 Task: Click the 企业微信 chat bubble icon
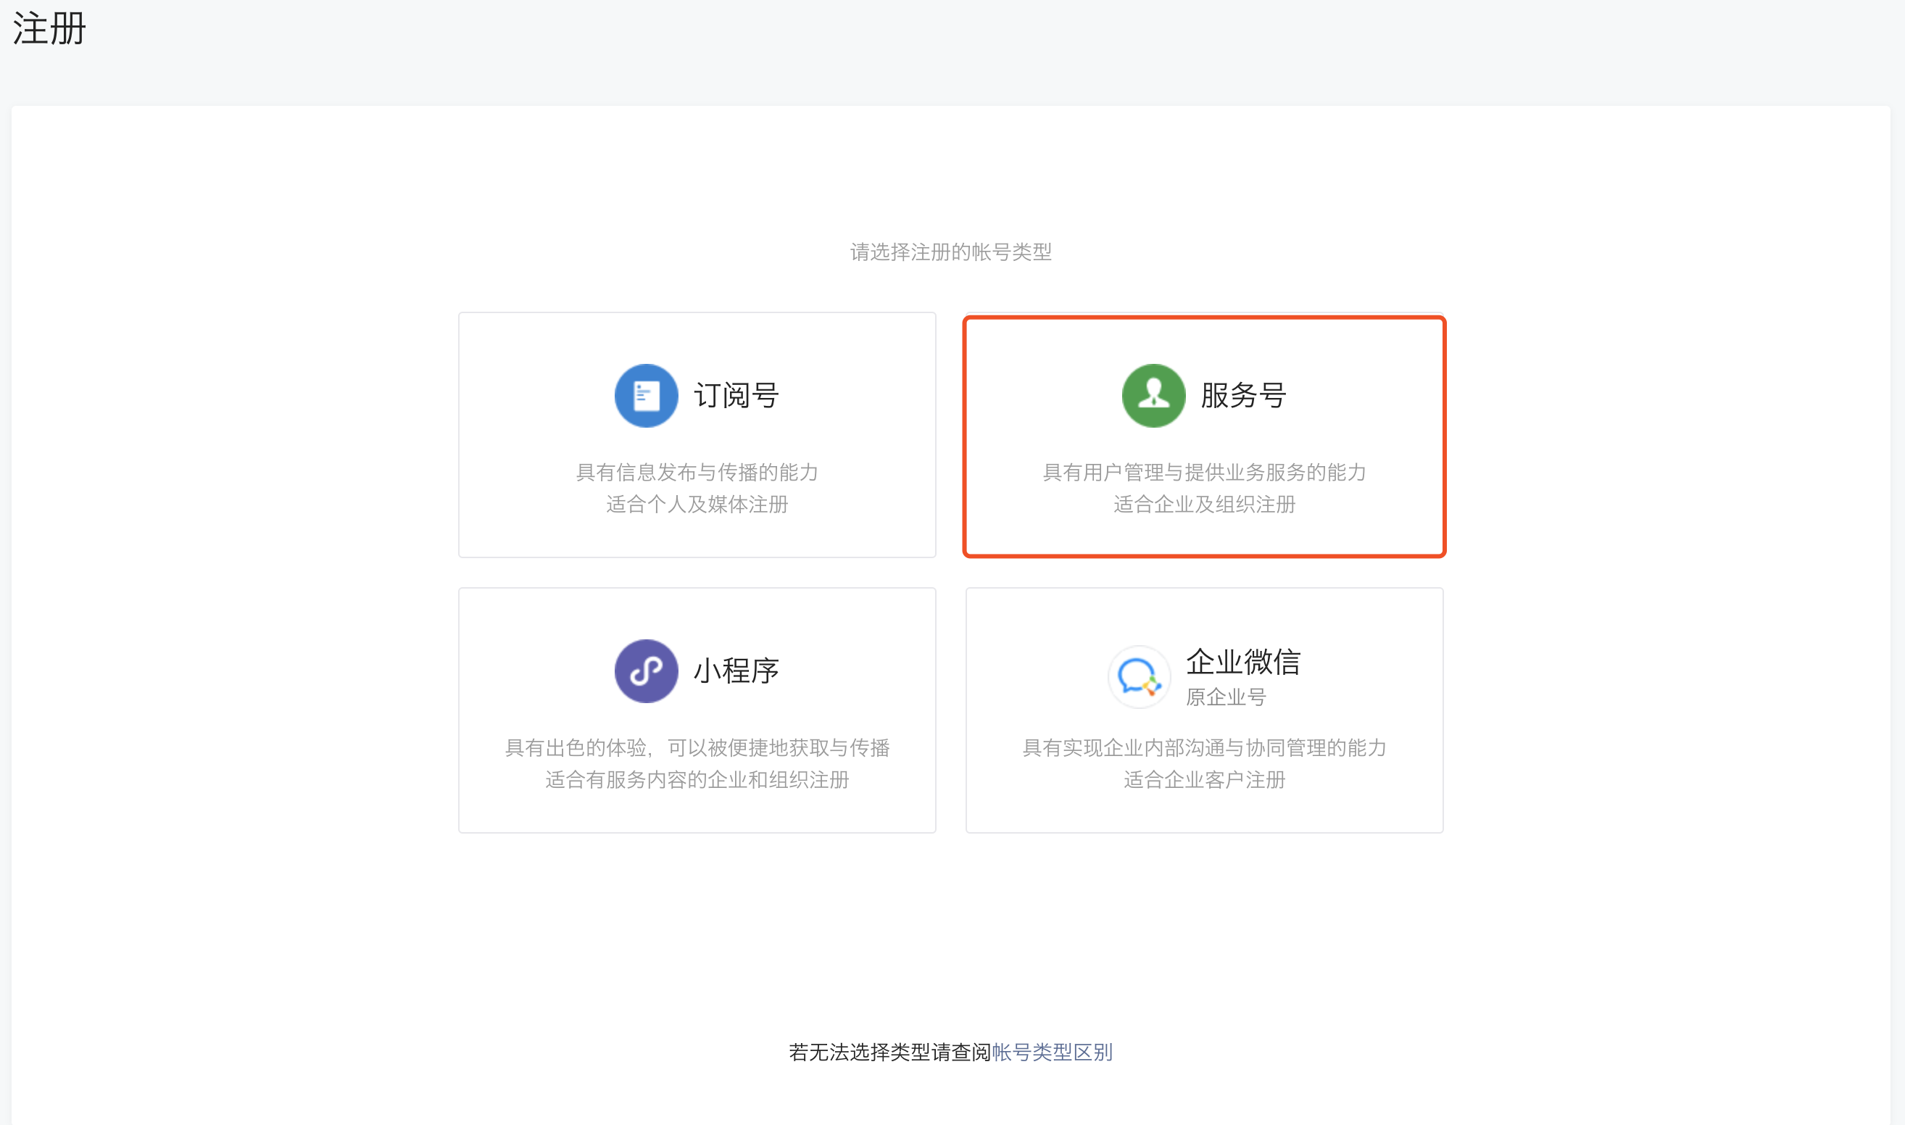1140,677
